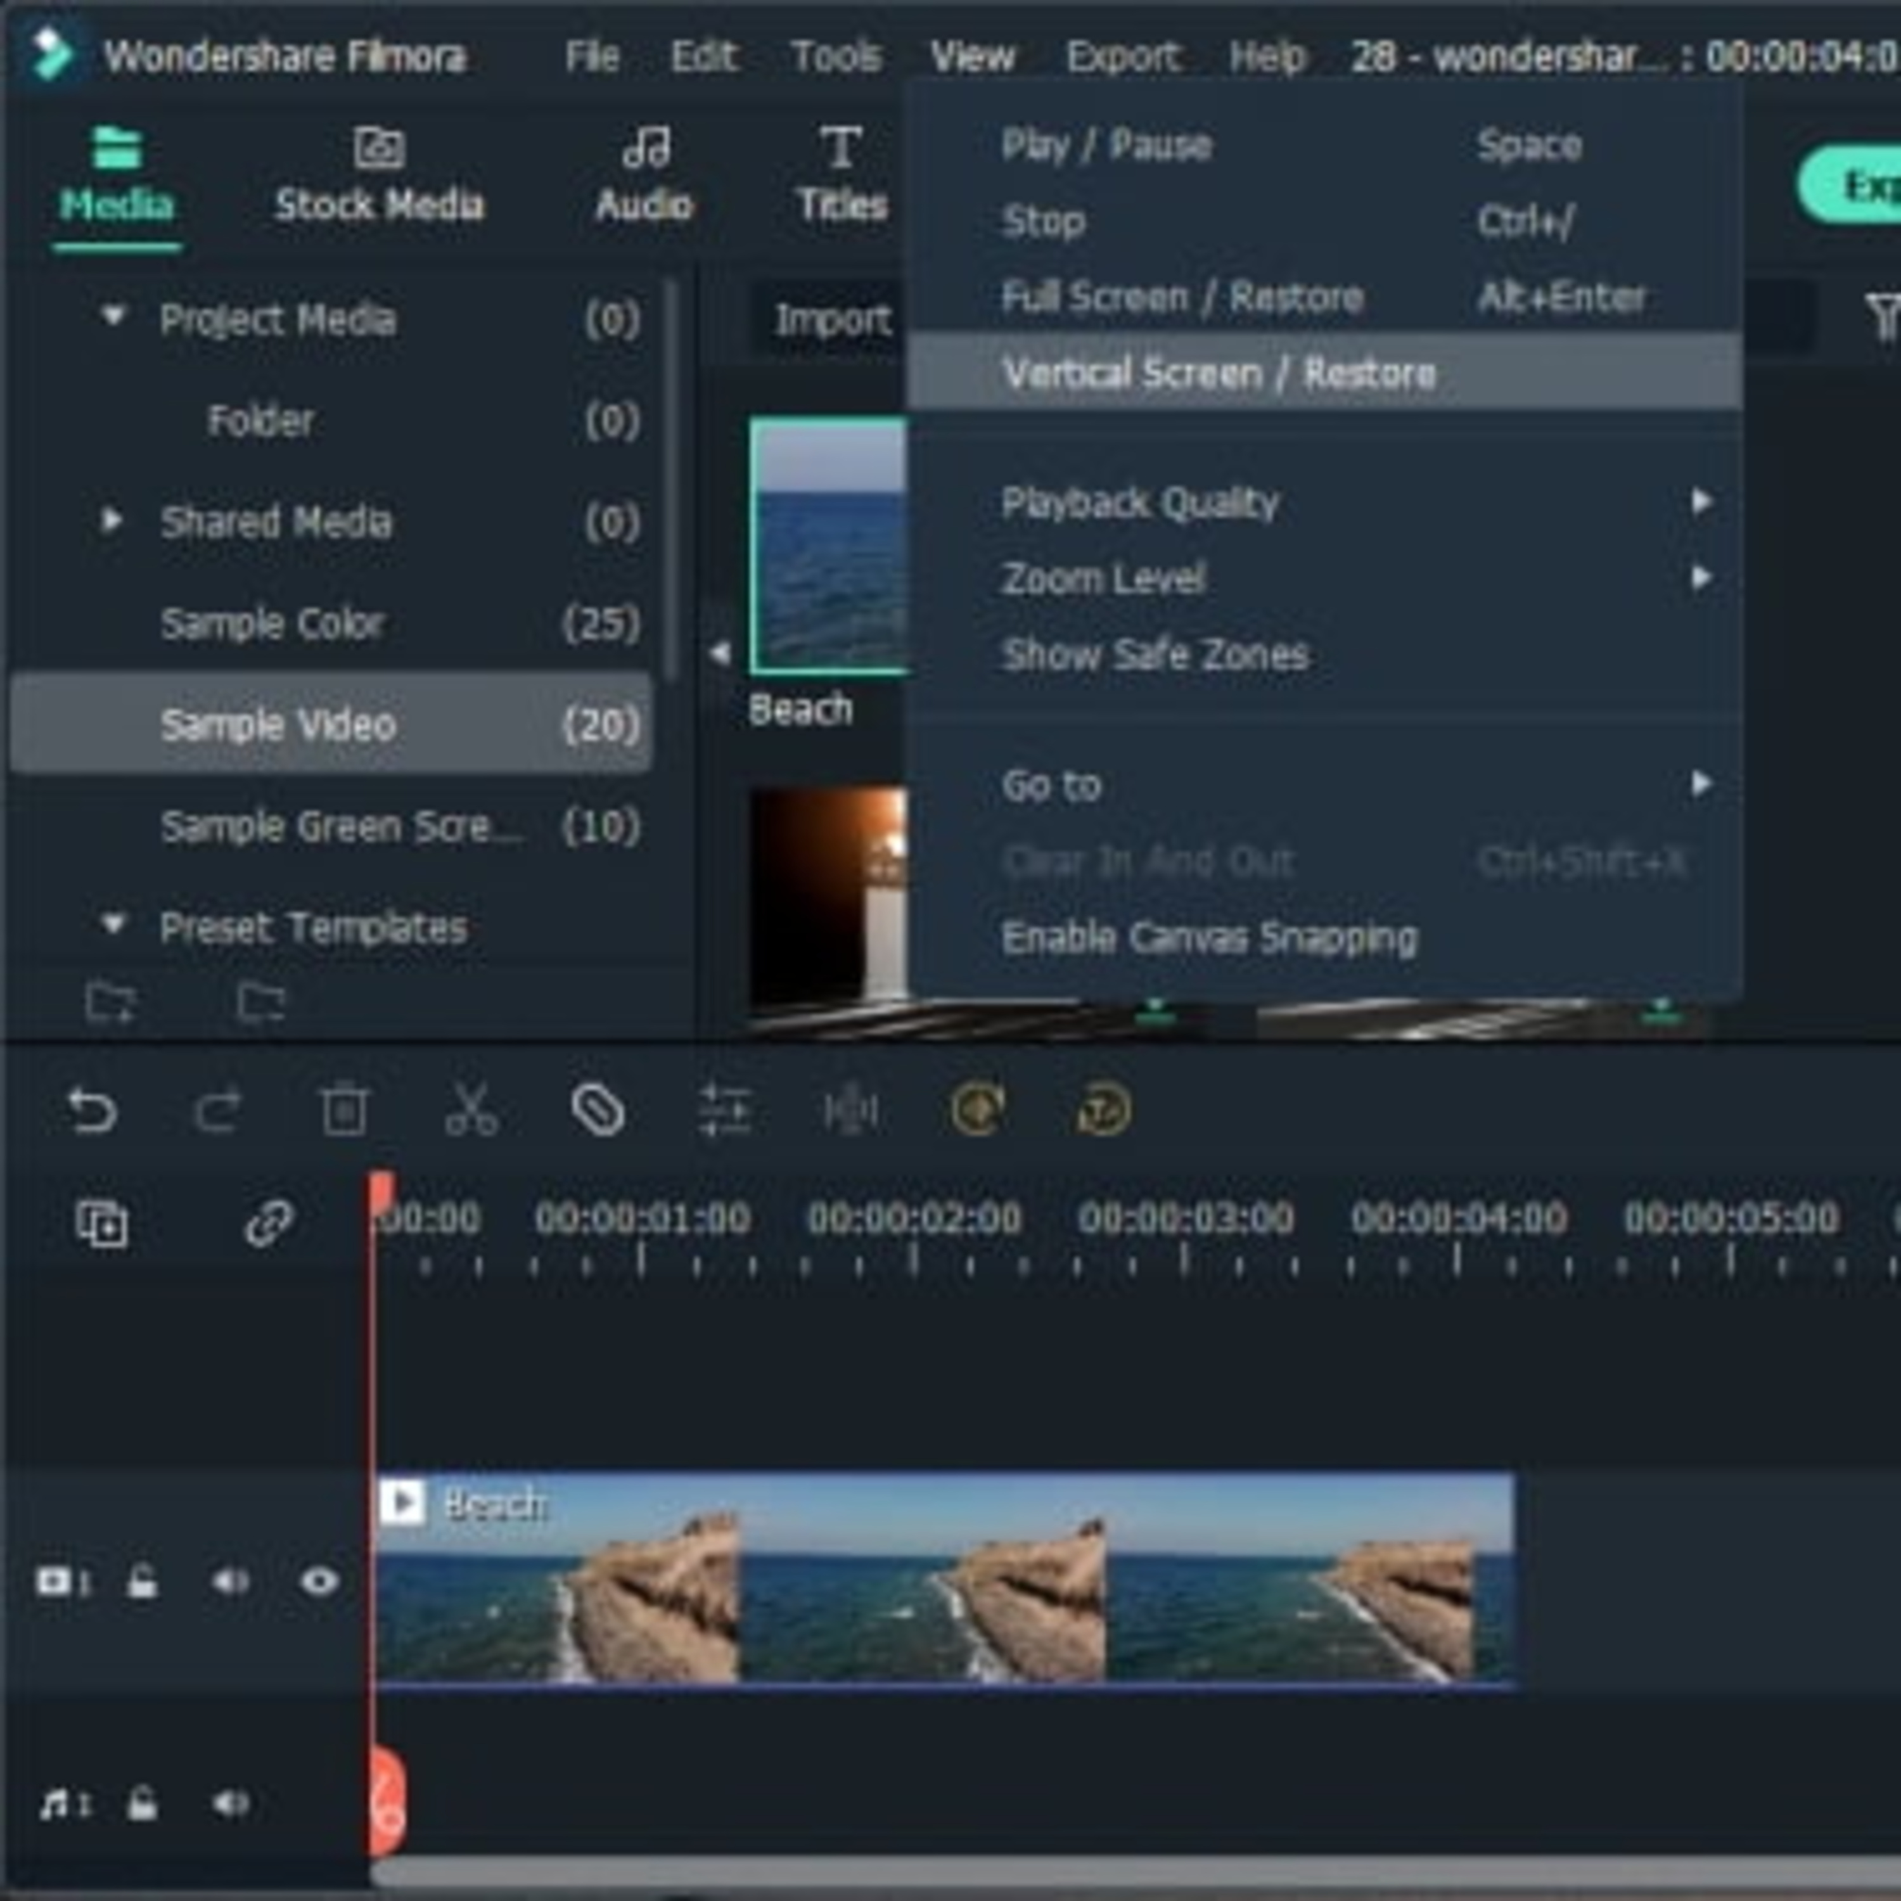
Task: Hide video track 1 with eye icon
Action: (319, 1581)
